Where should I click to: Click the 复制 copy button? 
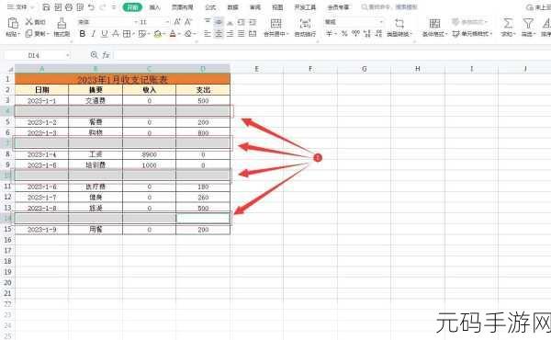pos(36,34)
